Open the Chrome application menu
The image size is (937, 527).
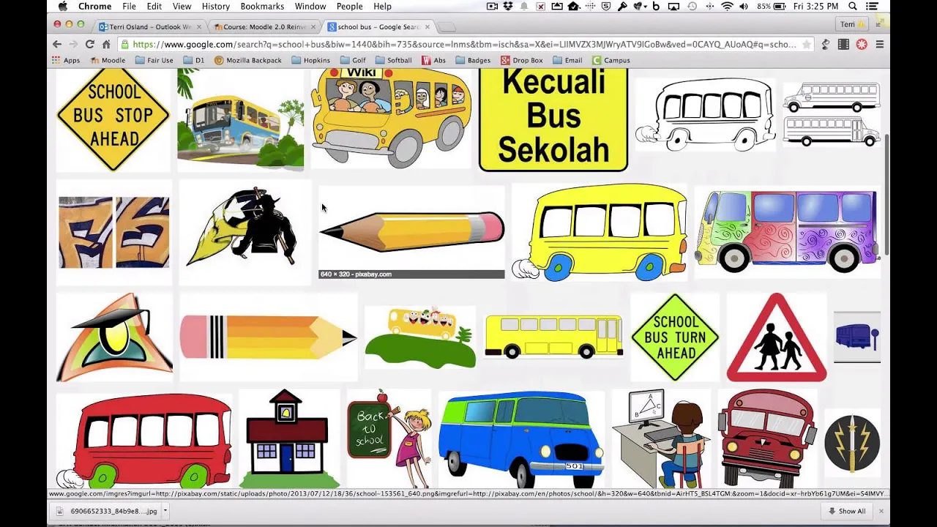tap(94, 7)
